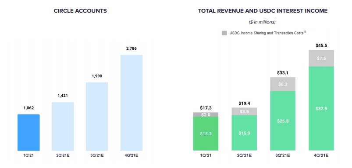Click the 1Q'21 axis label under revenue chart
Viewport: 352px width, 168px height.
[x=206, y=155]
